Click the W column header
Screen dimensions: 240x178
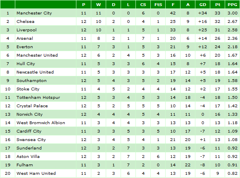click(98, 4)
